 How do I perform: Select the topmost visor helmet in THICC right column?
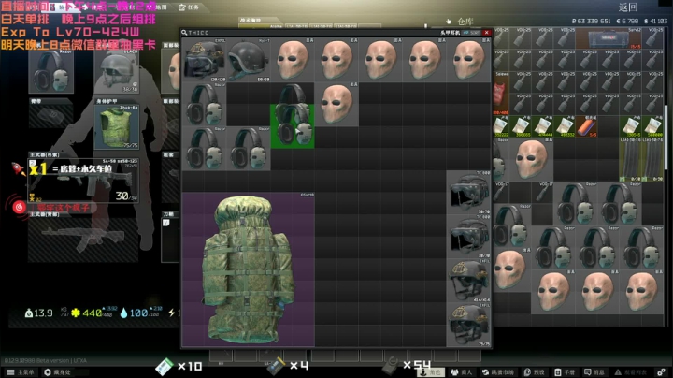468,193
